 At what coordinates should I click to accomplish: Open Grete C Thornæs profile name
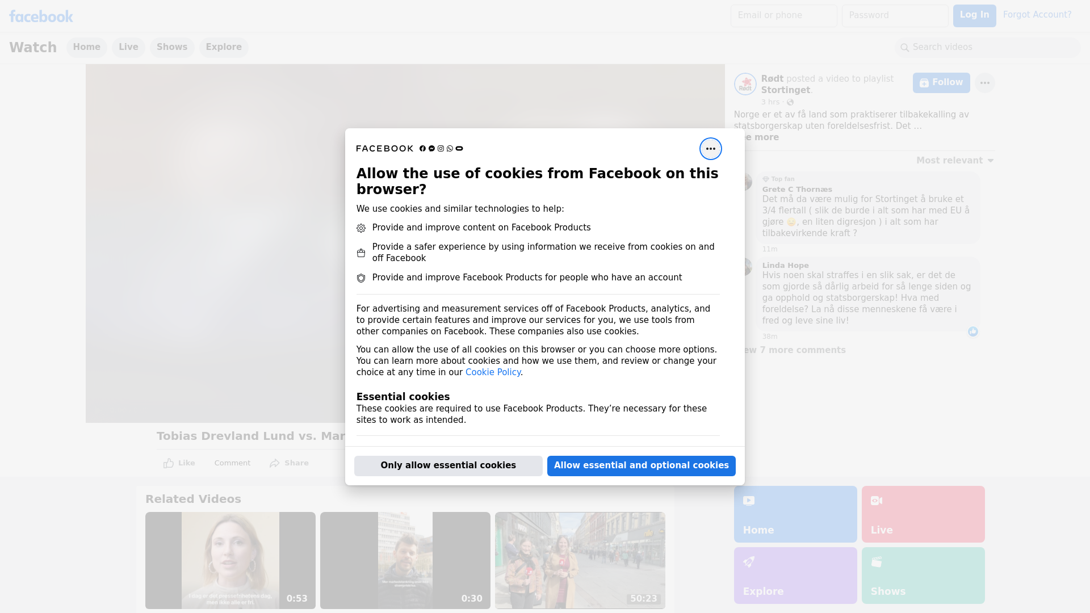(x=797, y=190)
